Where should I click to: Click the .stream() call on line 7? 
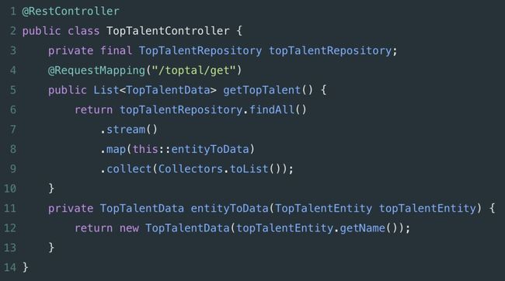129,130
